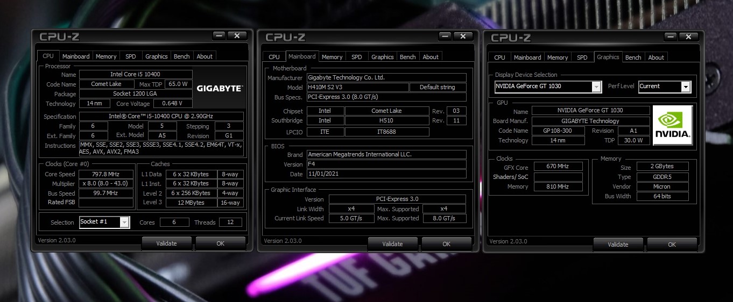The image size is (733, 302).
Task: Click the Gigabyte Technology Co. Ltd. manufacturer field
Action: coord(386,78)
